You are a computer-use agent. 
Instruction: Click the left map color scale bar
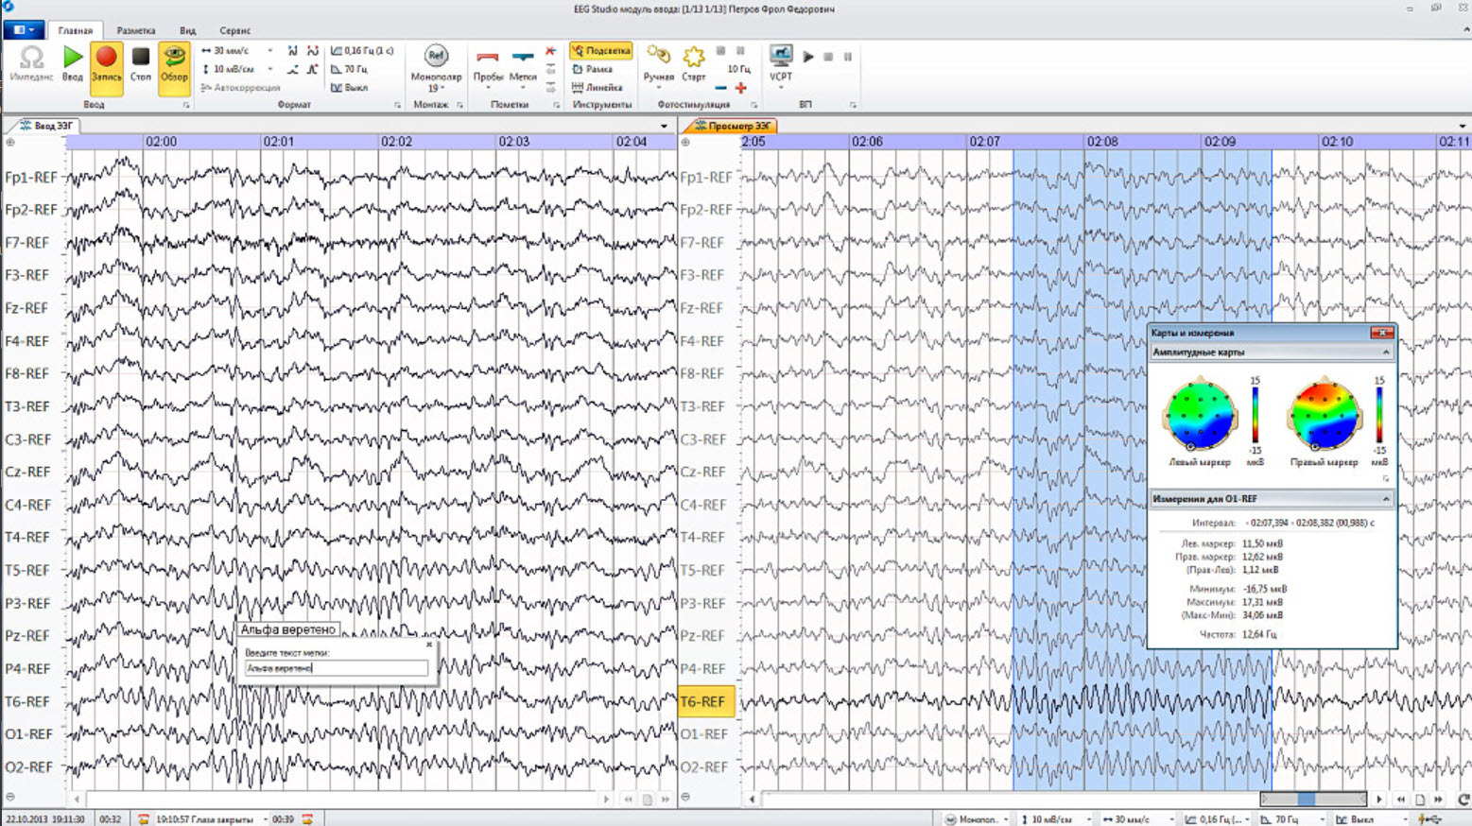pos(1256,416)
